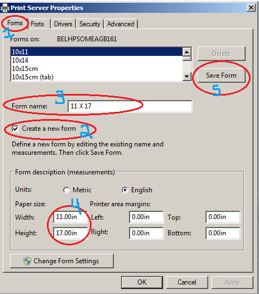This screenshot has width=259, height=294.
Task: Click the printer icon in title bar
Action: tap(5, 8)
